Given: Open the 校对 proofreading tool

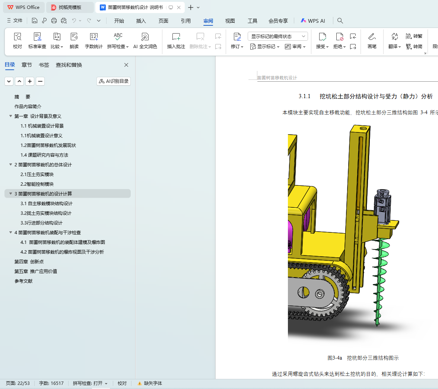Looking at the screenshot, I should (17, 41).
